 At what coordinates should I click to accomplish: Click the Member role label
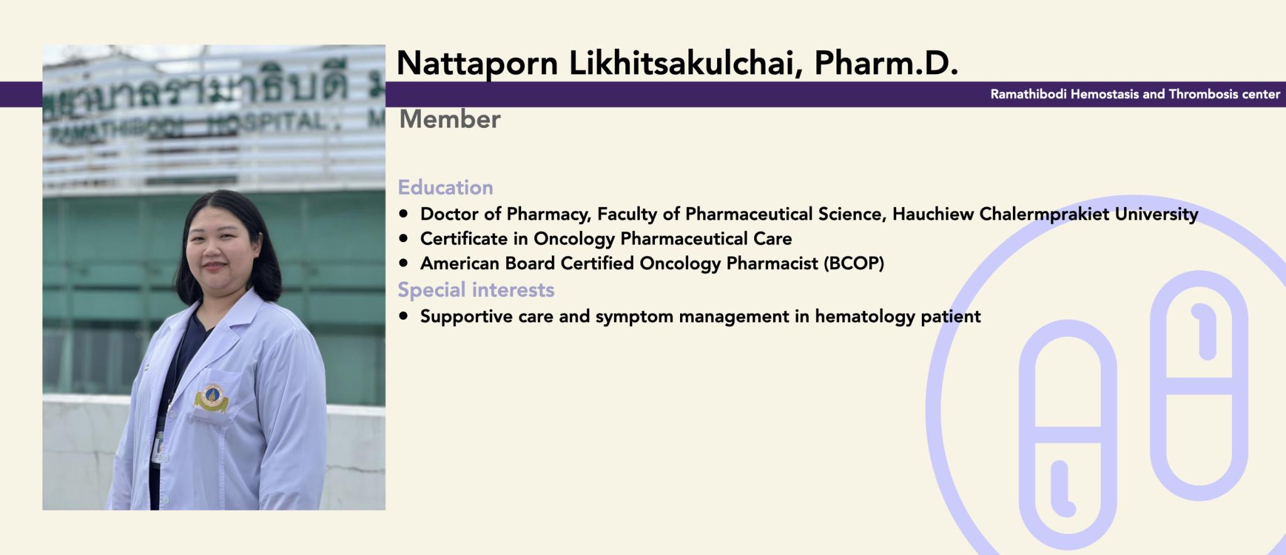click(450, 119)
